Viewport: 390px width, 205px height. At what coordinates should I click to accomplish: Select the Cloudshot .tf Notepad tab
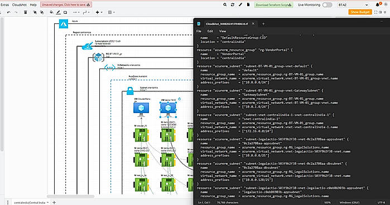[x=227, y=24]
